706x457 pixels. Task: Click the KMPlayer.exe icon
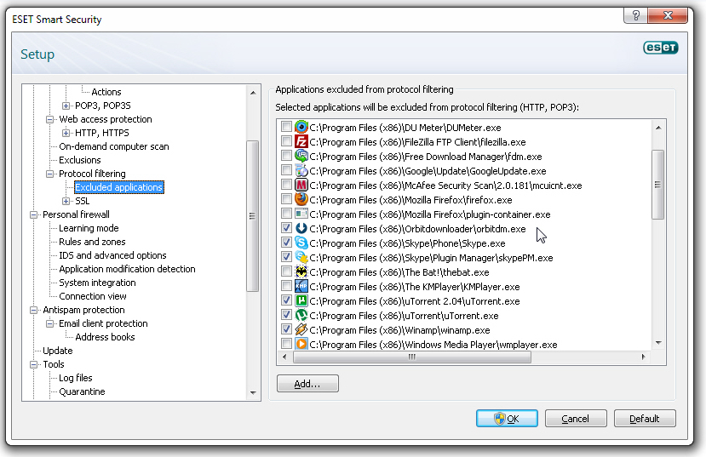click(301, 286)
